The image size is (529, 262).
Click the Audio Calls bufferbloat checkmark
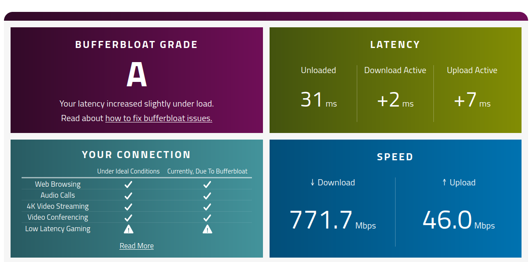pyautogui.click(x=207, y=196)
